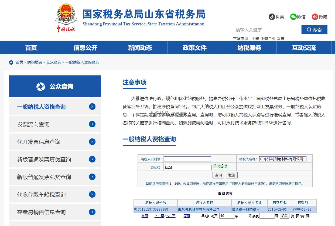
Task: Click the 国家税务总局山东省税务局 site title
Action: click(144, 14)
